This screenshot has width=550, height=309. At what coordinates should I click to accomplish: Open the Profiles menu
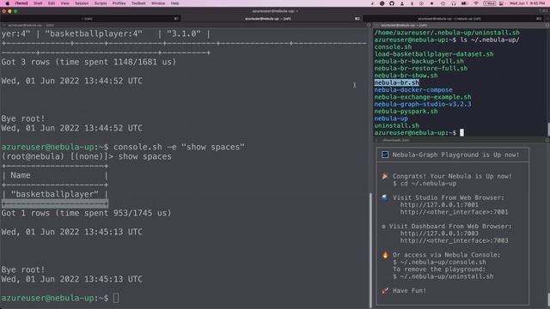click(119, 3)
